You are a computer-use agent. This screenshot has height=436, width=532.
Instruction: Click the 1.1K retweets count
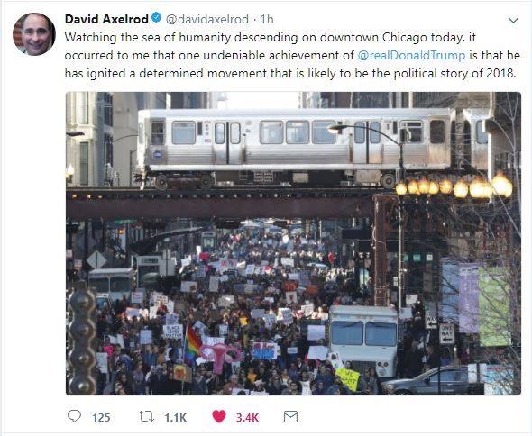tap(176, 417)
